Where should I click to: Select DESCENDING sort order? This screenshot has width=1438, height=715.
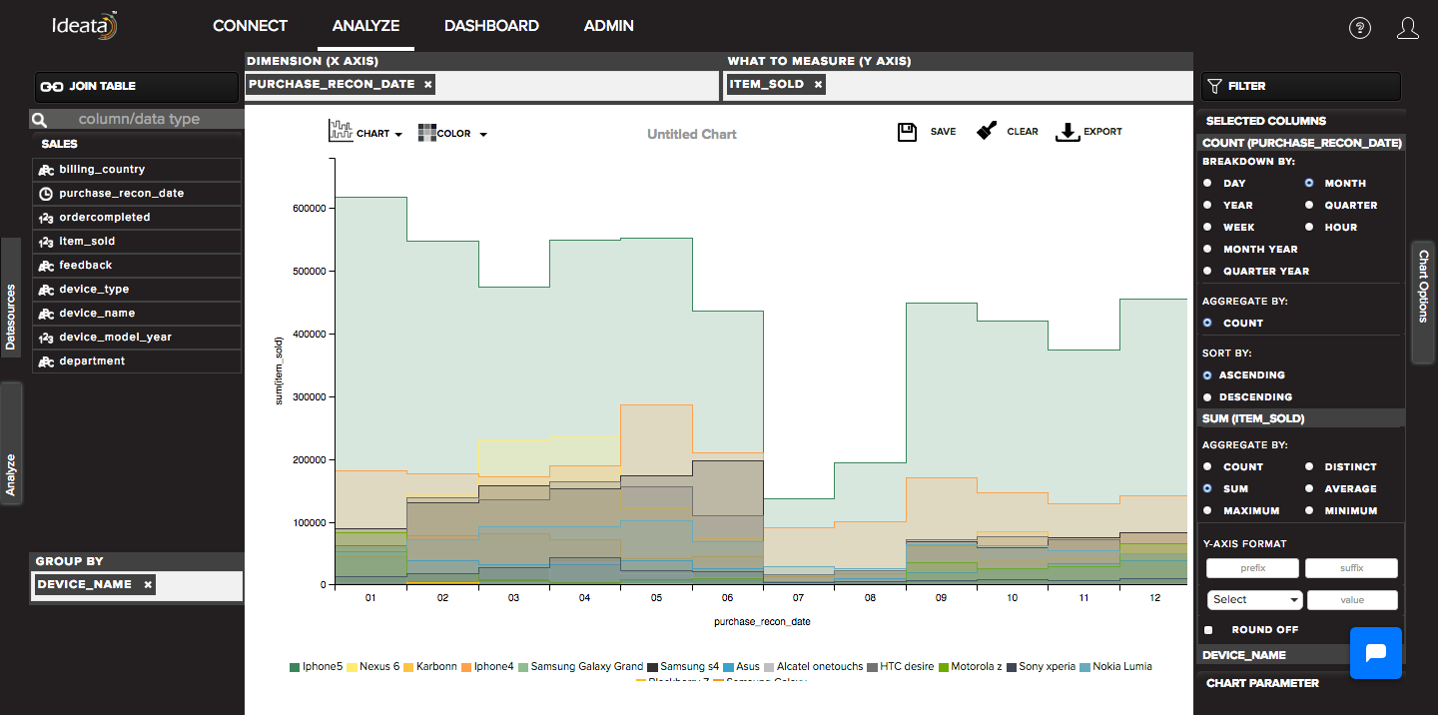[1207, 397]
